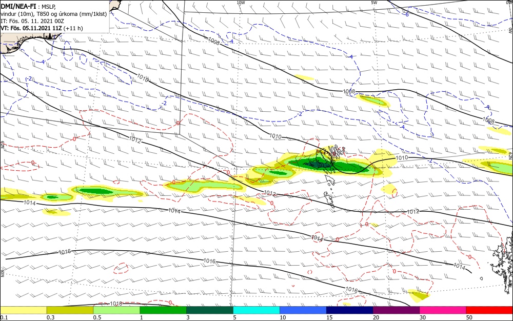Click the 1018 isobar label
The width and height of the screenshot is (513, 321).
(116, 304)
